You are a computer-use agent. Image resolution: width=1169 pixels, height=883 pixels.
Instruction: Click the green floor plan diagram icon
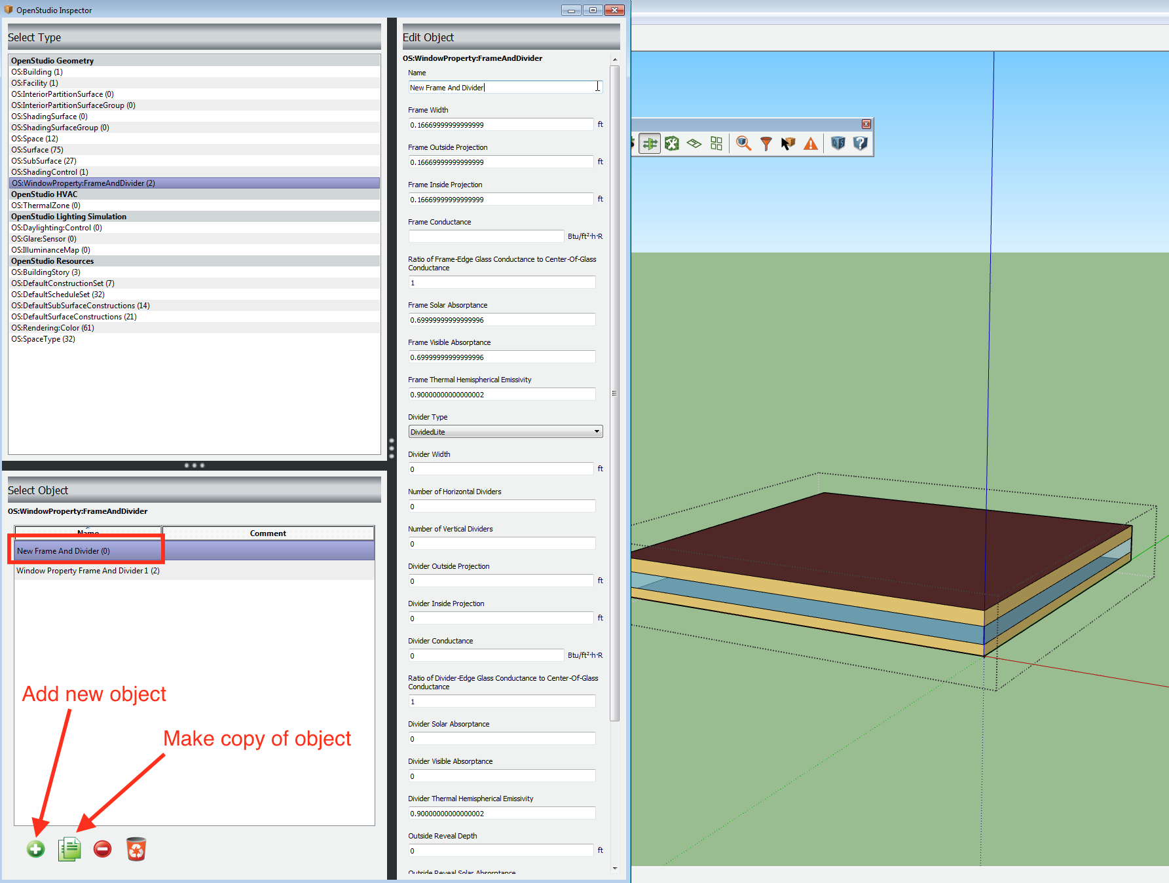point(694,143)
